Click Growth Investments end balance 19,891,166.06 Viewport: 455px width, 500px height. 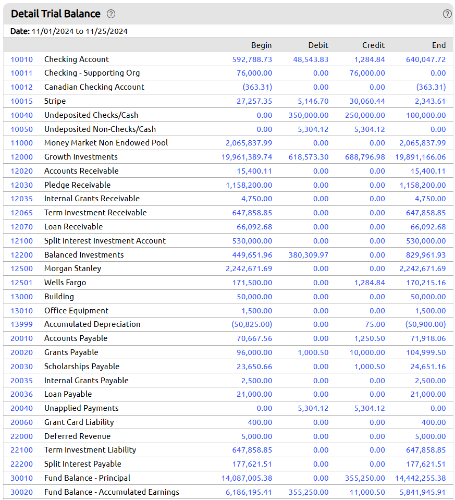[421, 157]
